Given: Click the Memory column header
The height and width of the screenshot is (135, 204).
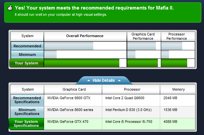Looking at the screenshot, I should [x=178, y=89].
